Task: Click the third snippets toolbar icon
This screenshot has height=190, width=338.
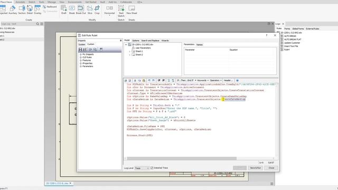Action: 90,50
